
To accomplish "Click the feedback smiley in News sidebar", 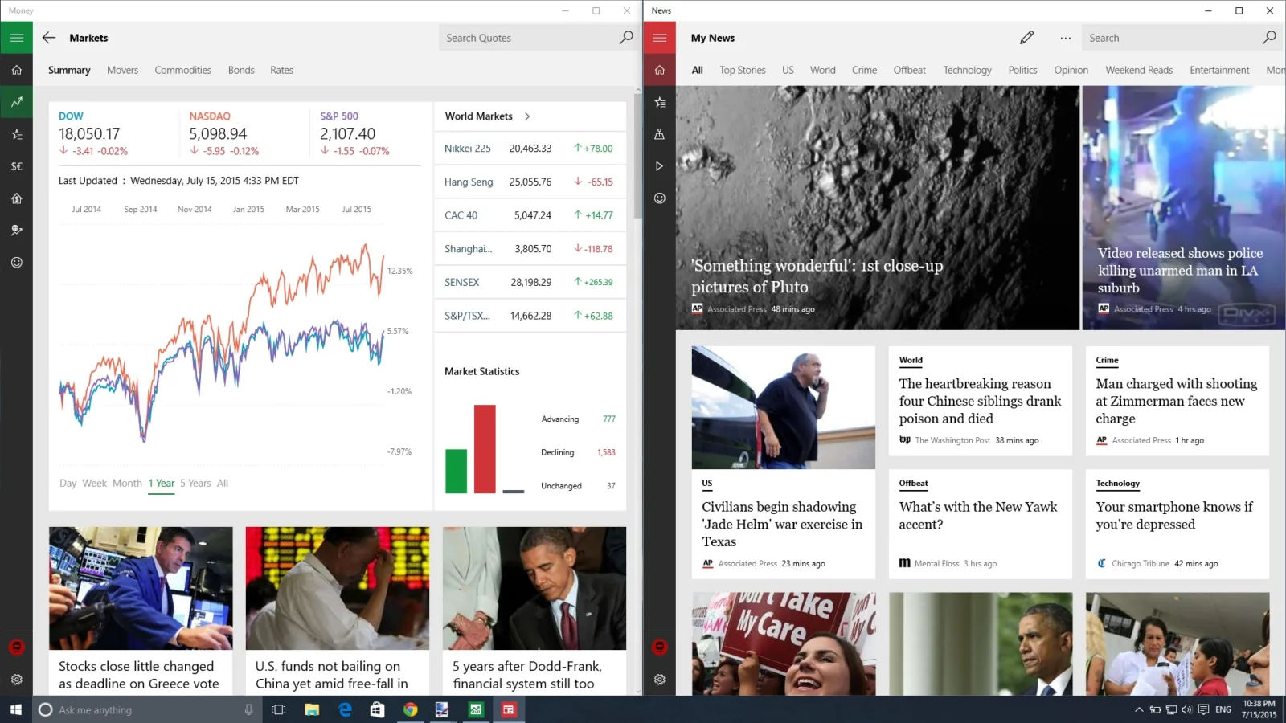I will (659, 198).
